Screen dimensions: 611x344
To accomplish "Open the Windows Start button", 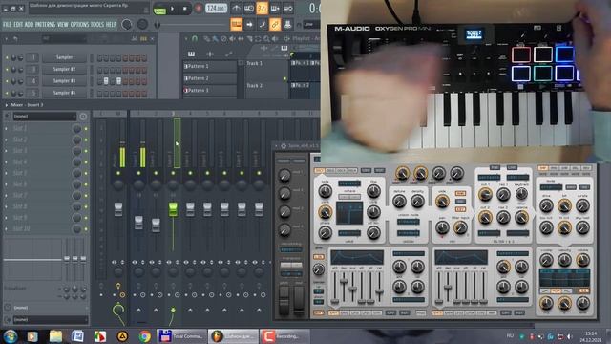I will [11, 336].
